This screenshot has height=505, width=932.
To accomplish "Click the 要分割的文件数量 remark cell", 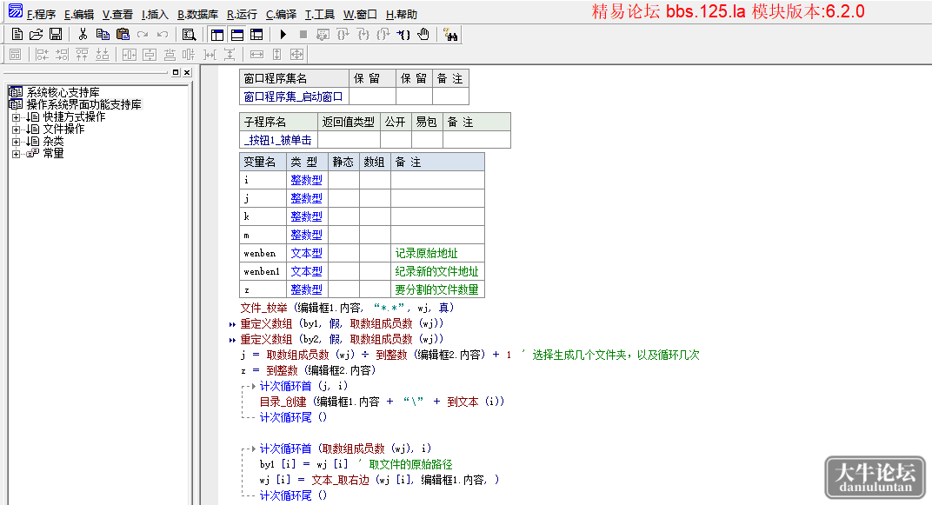I will tap(436, 290).
